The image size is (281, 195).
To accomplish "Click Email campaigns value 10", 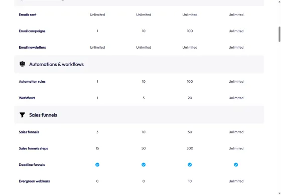I will click(x=144, y=31).
